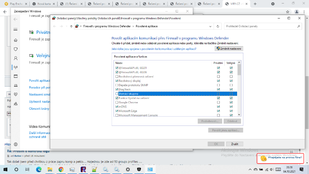
Task: Go up one level in Control Panel
Action: pyautogui.click(x=71, y=26)
